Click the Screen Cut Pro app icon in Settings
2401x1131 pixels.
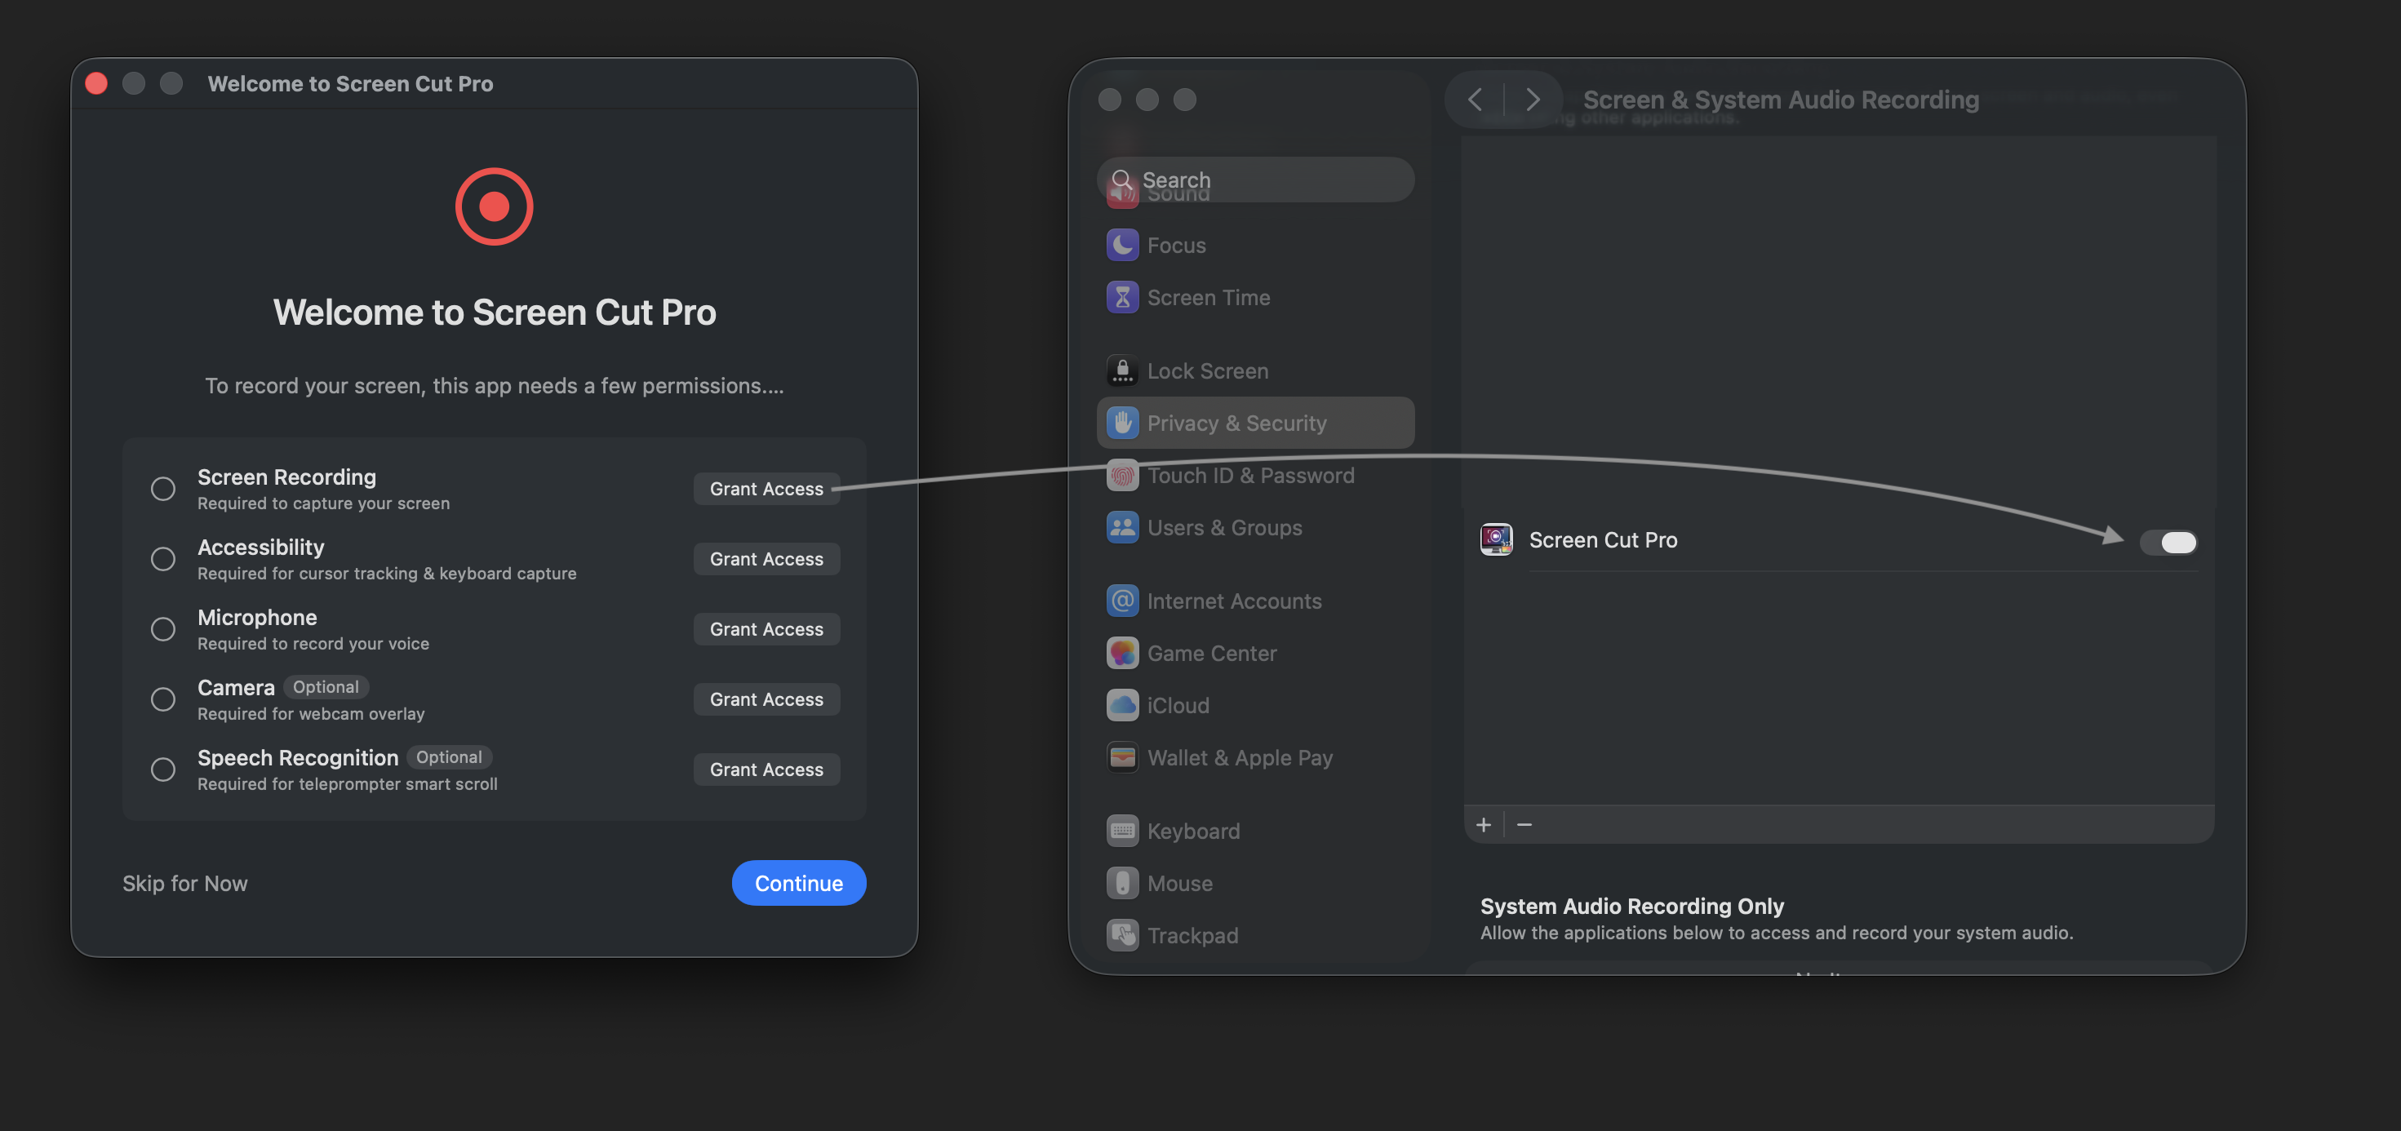(1496, 539)
